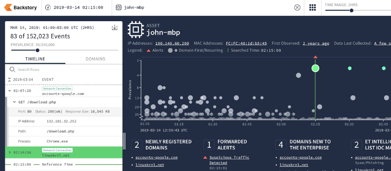391x171 pixels.
Task: Click First Observed 2 years ago link
Action: tap(316, 44)
